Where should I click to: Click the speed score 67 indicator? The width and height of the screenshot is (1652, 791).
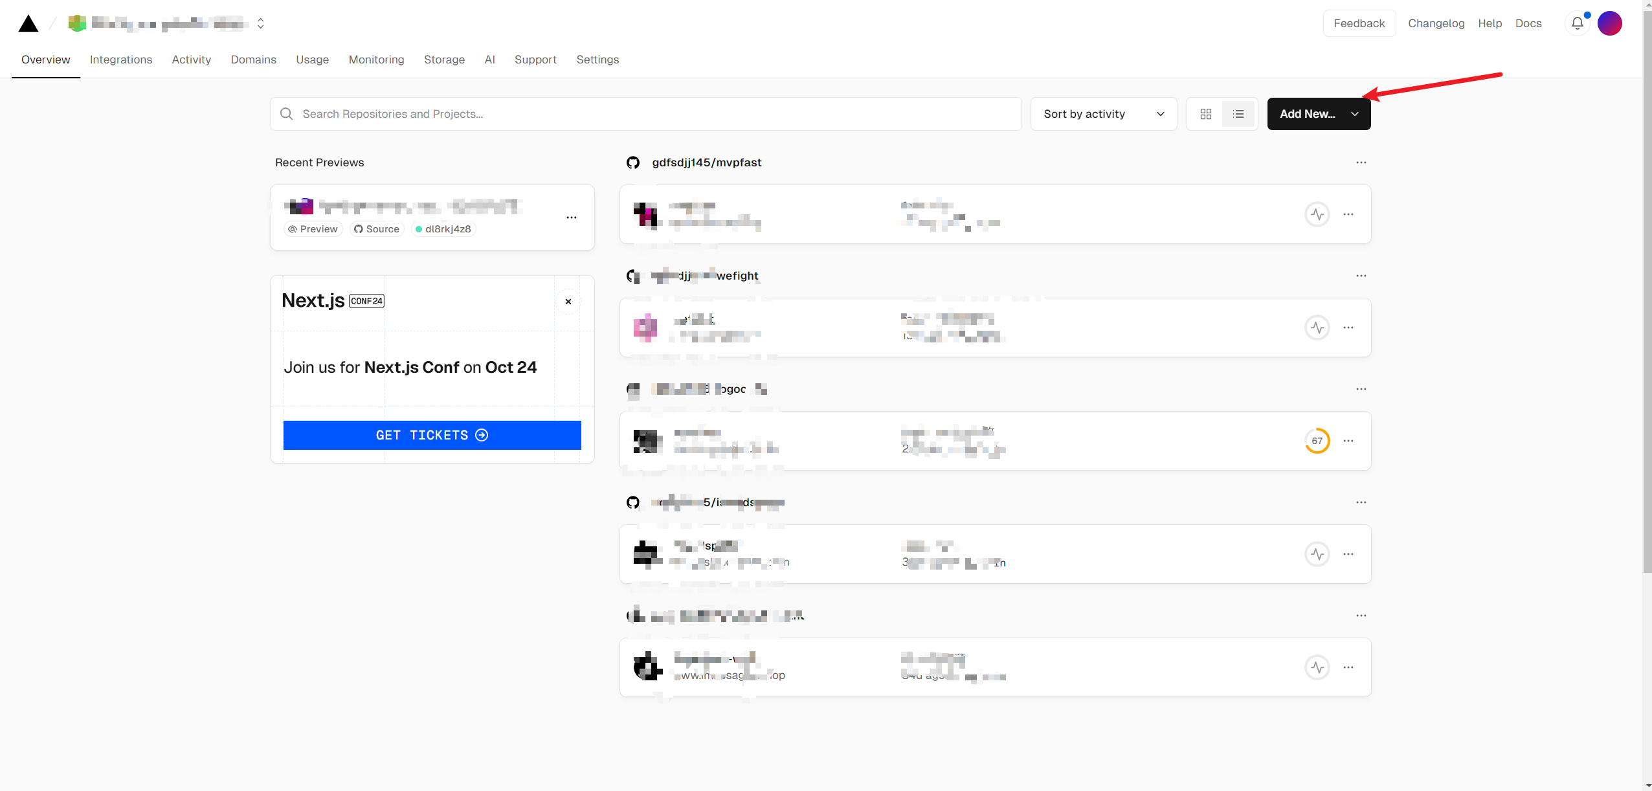[x=1317, y=441]
